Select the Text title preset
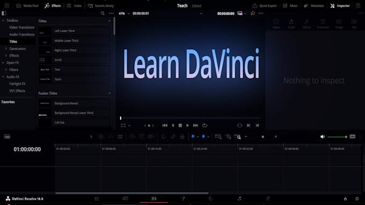The image size is (365, 205). click(x=74, y=70)
